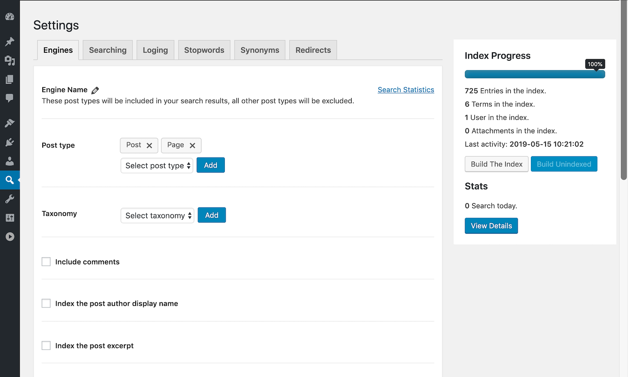
Task: Open Plugins via the plug icon
Action: pos(10,142)
